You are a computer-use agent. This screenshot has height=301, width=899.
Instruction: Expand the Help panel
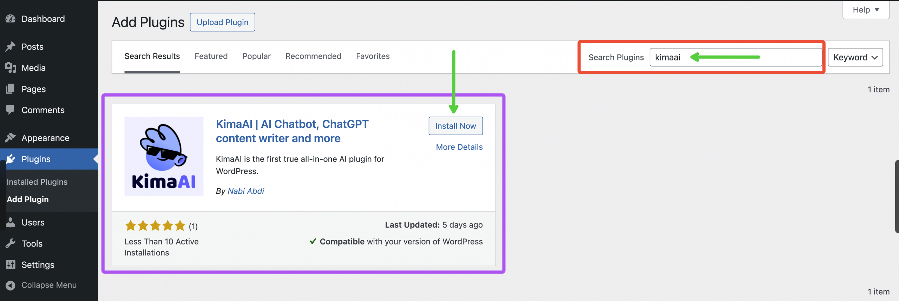pyautogui.click(x=866, y=10)
